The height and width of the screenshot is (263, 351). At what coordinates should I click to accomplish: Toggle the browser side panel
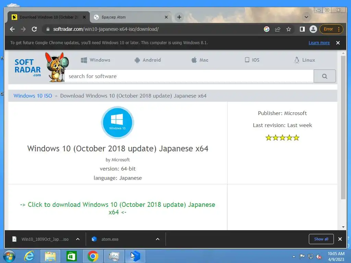pyautogui.click(x=302, y=29)
